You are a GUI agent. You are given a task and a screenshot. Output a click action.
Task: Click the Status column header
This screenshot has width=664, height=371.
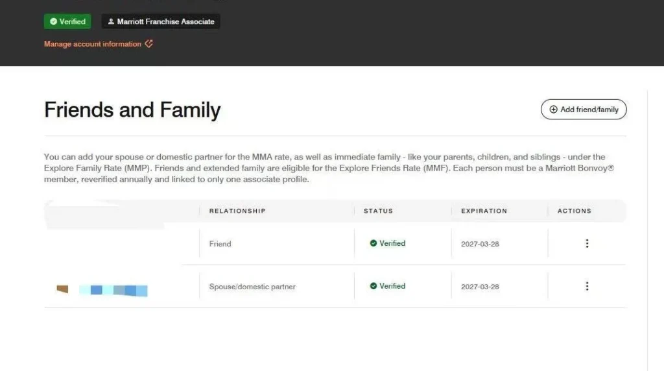pos(378,211)
